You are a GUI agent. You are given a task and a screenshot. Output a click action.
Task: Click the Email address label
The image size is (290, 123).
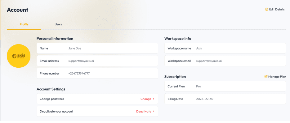coord(49,61)
